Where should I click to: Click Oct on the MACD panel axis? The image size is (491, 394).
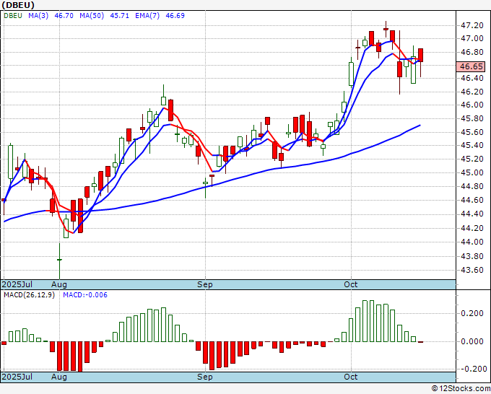pyautogui.click(x=351, y=377)
